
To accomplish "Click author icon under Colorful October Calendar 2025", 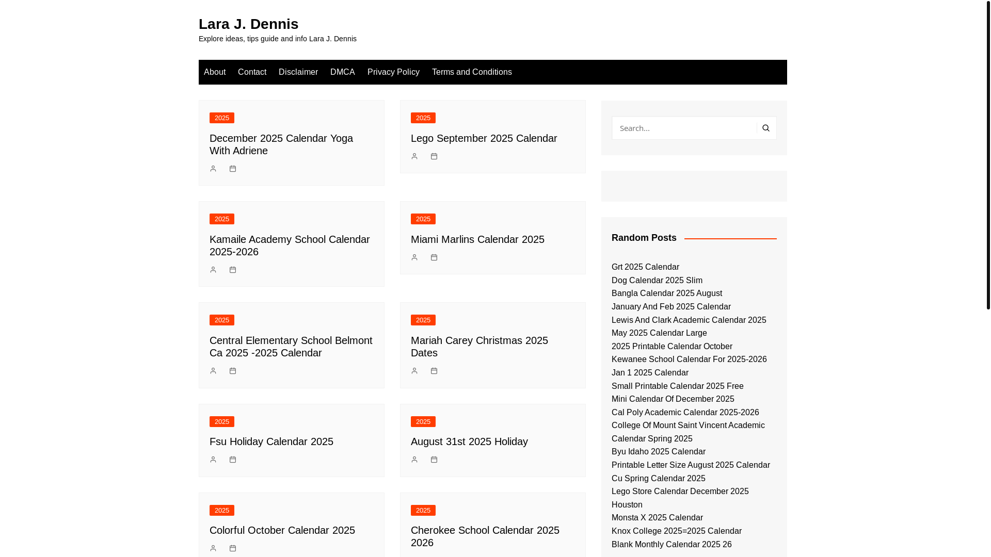I will pos(213,548).
